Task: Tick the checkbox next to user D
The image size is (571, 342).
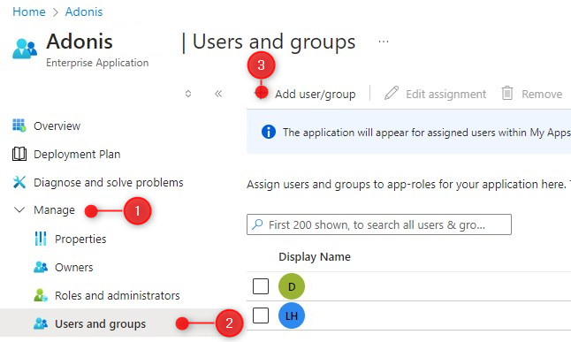Action: pos(261,286)
